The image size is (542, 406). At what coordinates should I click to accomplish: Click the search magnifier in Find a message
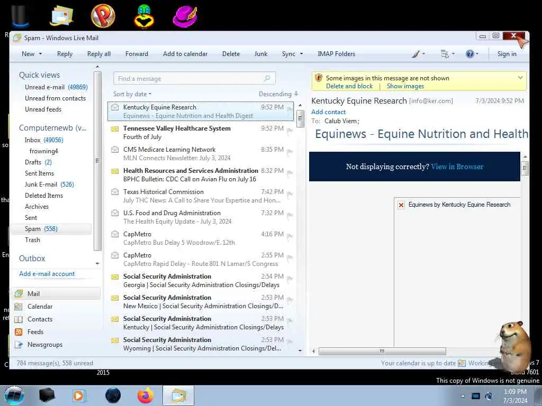267,78
